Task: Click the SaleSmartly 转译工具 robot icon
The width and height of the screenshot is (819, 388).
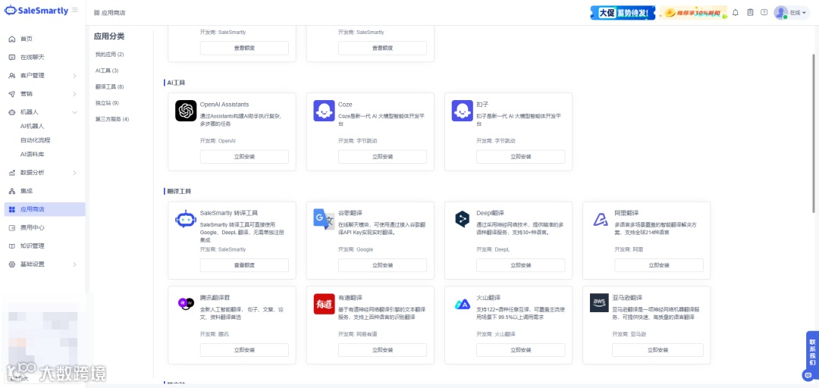Action: [186, 219]
